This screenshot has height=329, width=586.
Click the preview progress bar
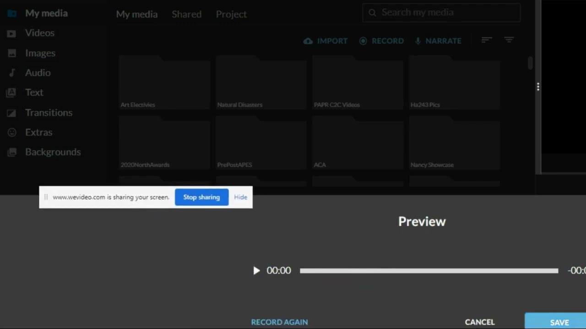(429, 271)
